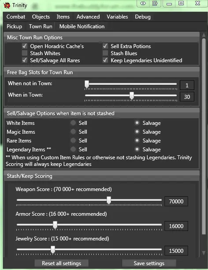Click the scrollbar up arrow
Image resolution: width=208 pixels, height=270 pixels.
tap(204, 35)
